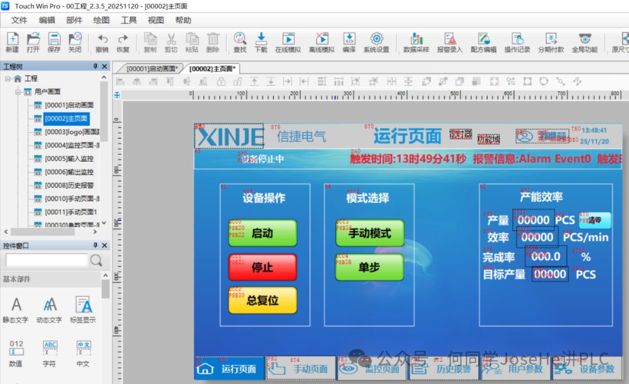Start 在线模拟 online simulation
Image resolution: width=629 pixels, height=384 pixels.
(288, 42)
